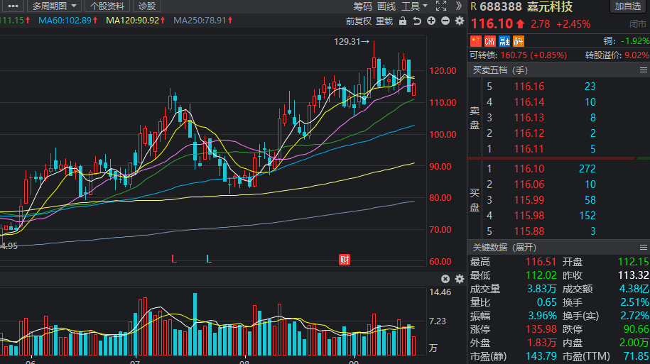
Task: Expand more toolbar options chevron
Action: tap(458, 6)
